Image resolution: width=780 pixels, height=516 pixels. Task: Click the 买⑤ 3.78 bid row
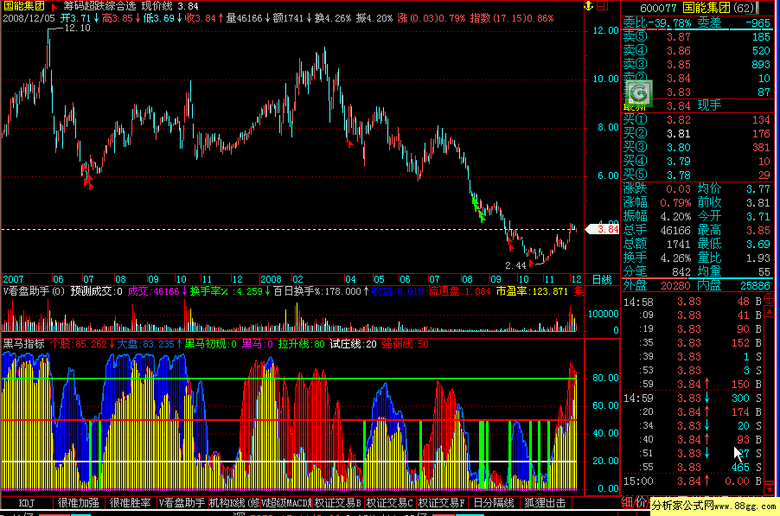click(696, 175)
